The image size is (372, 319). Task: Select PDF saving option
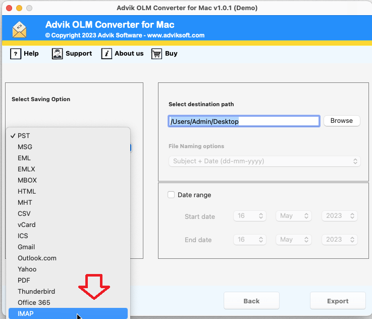tap(68, 280)
